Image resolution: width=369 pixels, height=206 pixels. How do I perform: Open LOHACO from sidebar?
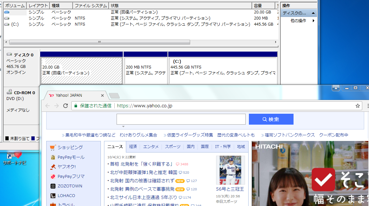66,196
